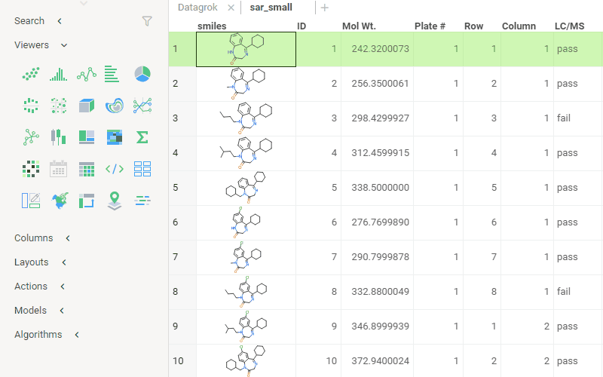Click the Mol Wt. column header
The image size is (603, 377).
[359, 26]
